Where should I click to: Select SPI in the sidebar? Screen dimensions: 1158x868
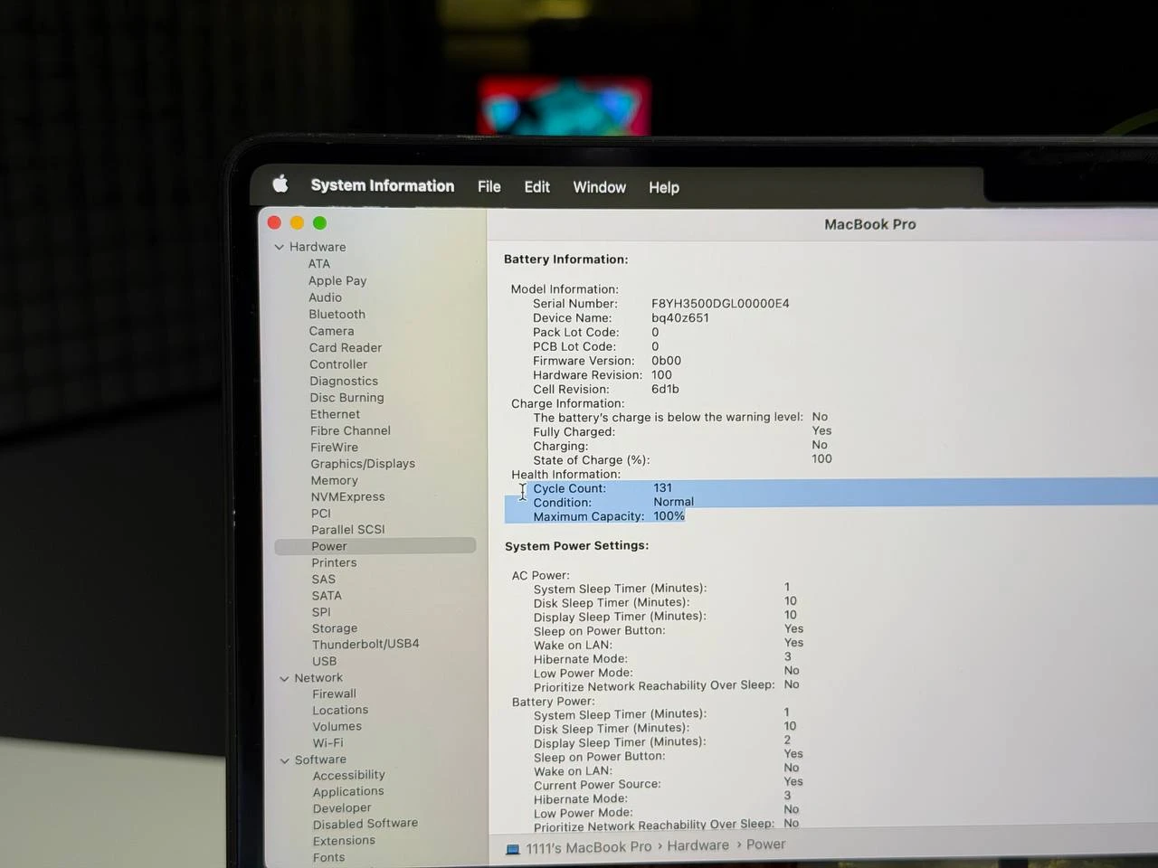click(321, 612)
